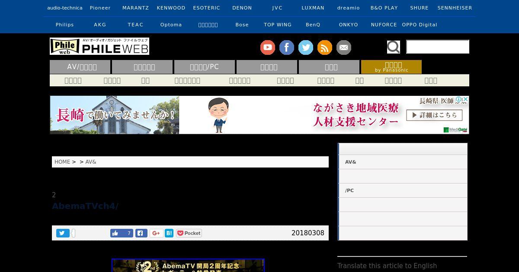Image resolution: width=519 pixels, height=272 pixels.
Task: Open the YouTube channel icon
Action: click(x=267, y=47)
